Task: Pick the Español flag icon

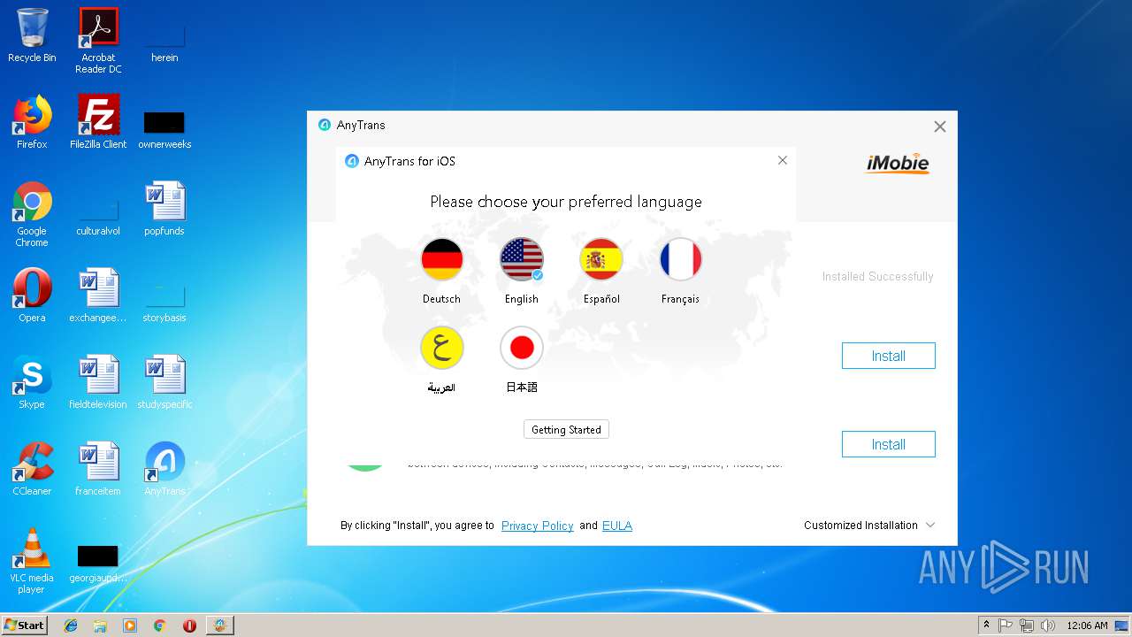Action: point(601,260)
